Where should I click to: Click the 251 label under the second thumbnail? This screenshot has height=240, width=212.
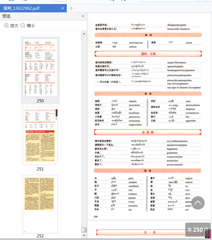click(x=40, y=169)
